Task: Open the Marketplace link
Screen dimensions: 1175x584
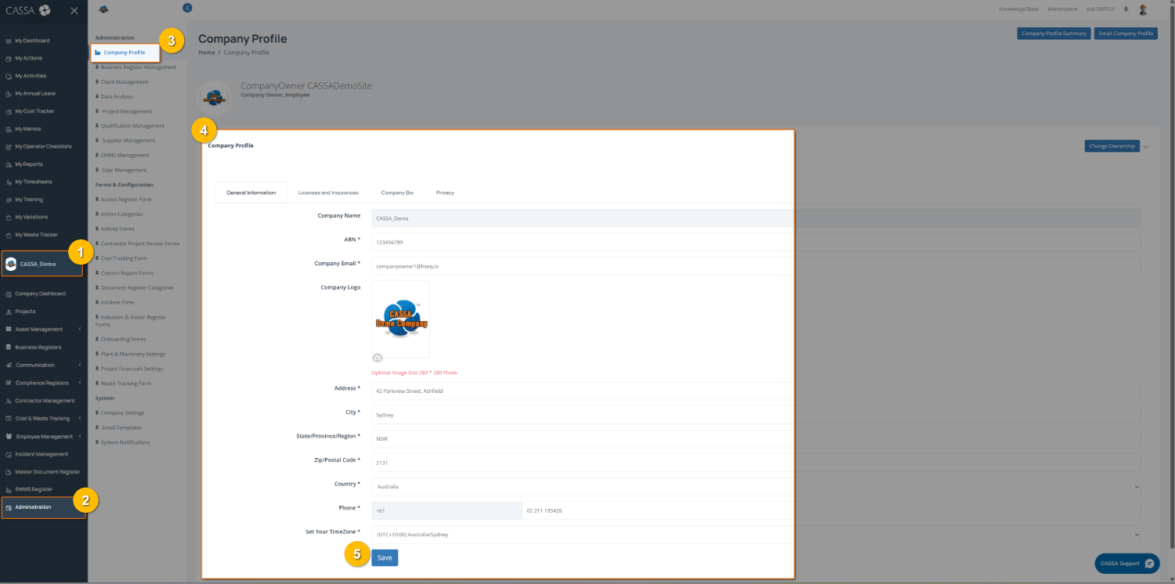Action: coord(1062,9)
